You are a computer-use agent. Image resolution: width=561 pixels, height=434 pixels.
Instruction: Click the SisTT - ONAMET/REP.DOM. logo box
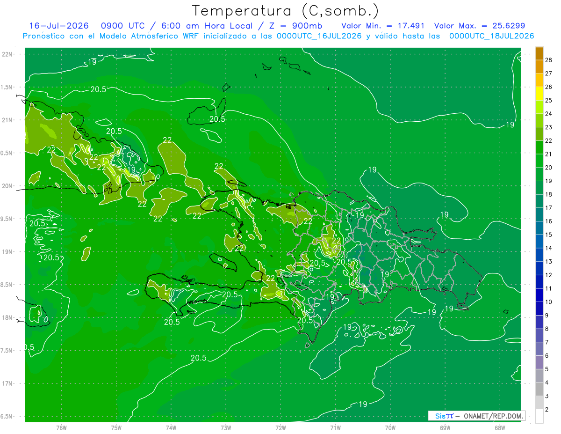(477, 416)
